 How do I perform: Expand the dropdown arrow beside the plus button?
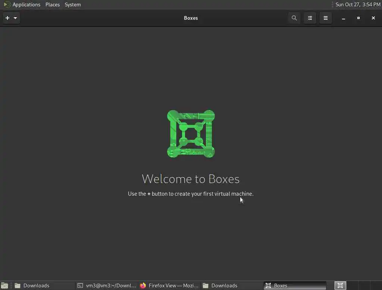(x=15, y=18)
